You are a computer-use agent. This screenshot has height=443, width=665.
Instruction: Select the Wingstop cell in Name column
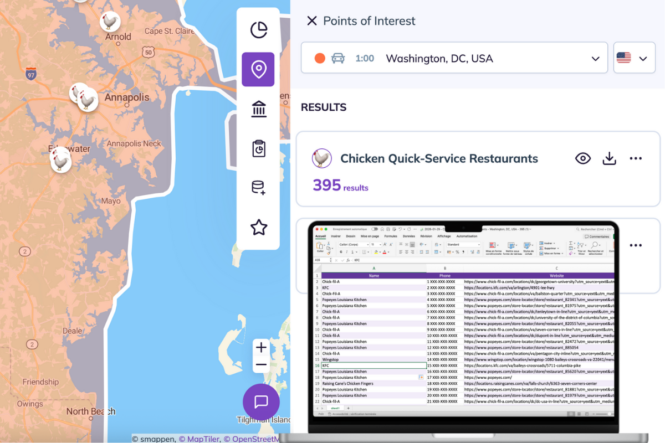(x=330, y=359)
